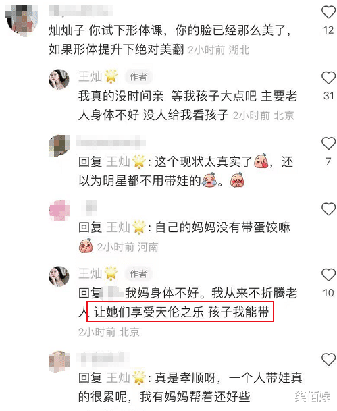
Task: Select the red-boxed text 让她们享受天伦之乐
Action: click(x=149, y=312)
